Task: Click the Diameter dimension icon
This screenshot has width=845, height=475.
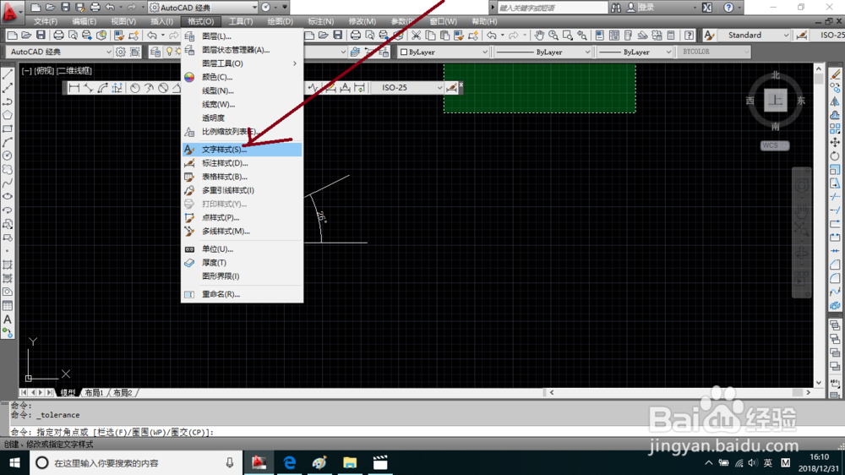Action: tap(163, 88)
